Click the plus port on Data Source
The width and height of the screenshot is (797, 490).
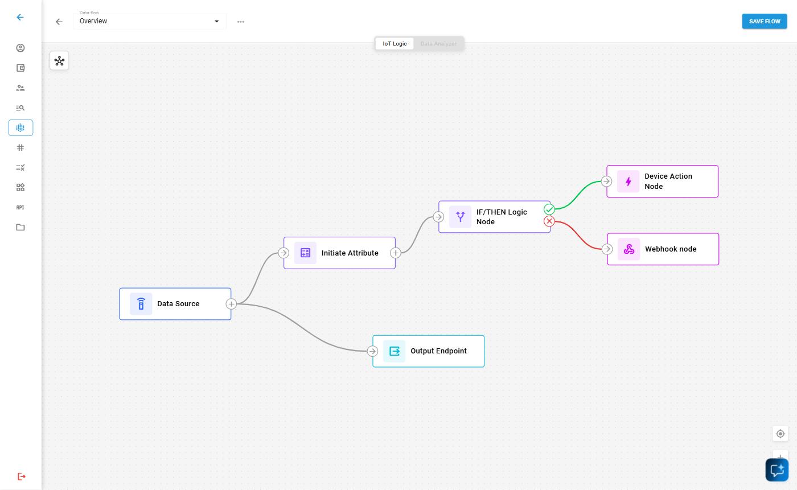click(231, 304)
